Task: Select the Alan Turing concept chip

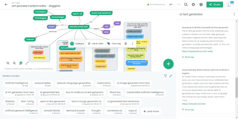Action: pos(27,102)
